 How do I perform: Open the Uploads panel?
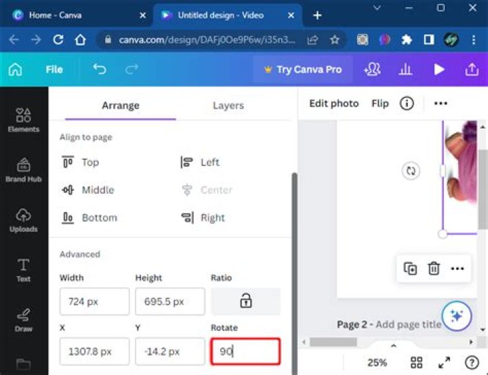(x=23, y=220)
